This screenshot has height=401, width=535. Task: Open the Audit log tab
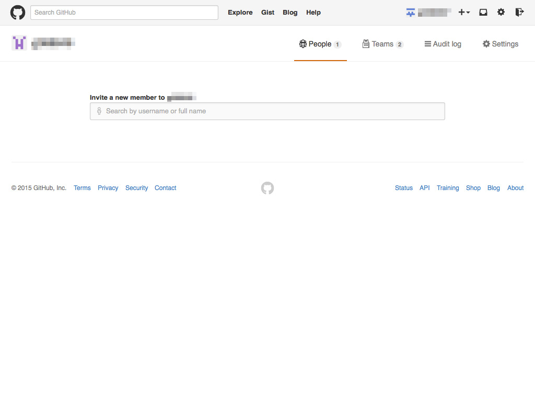point(443,44)
